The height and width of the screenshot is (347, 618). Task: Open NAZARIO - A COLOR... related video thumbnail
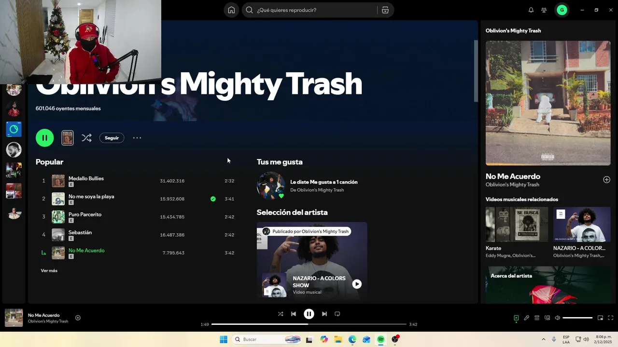click(582, 225)
